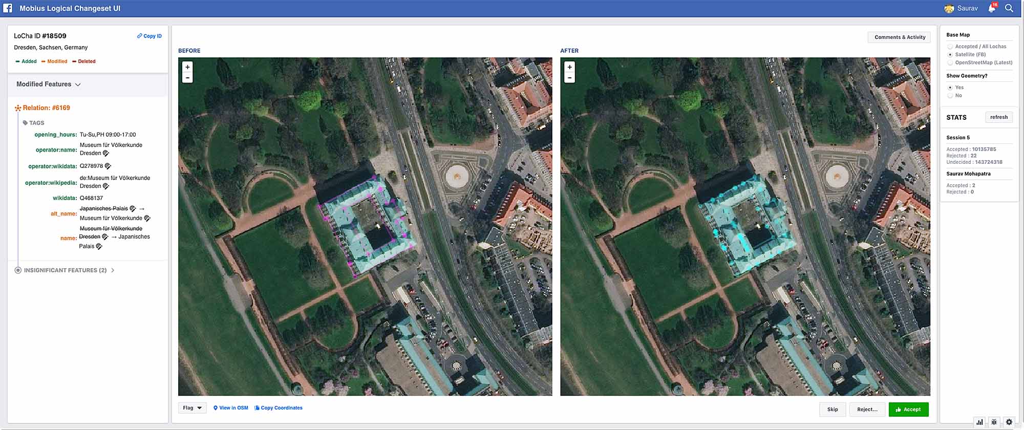
Task: Zoom in on the BEFORE map
Action: coord(187,67)
